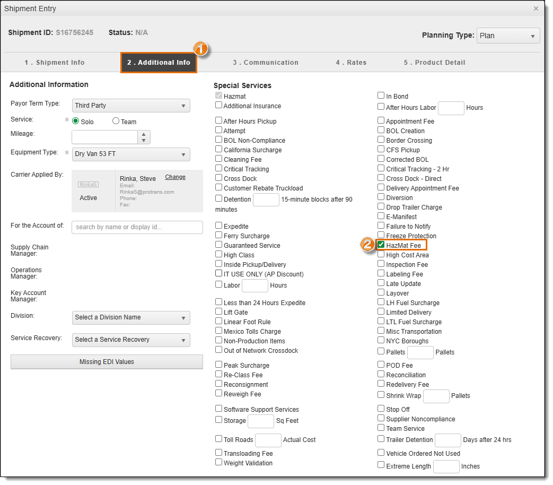Open the Product Detail tab

point(434,63)
